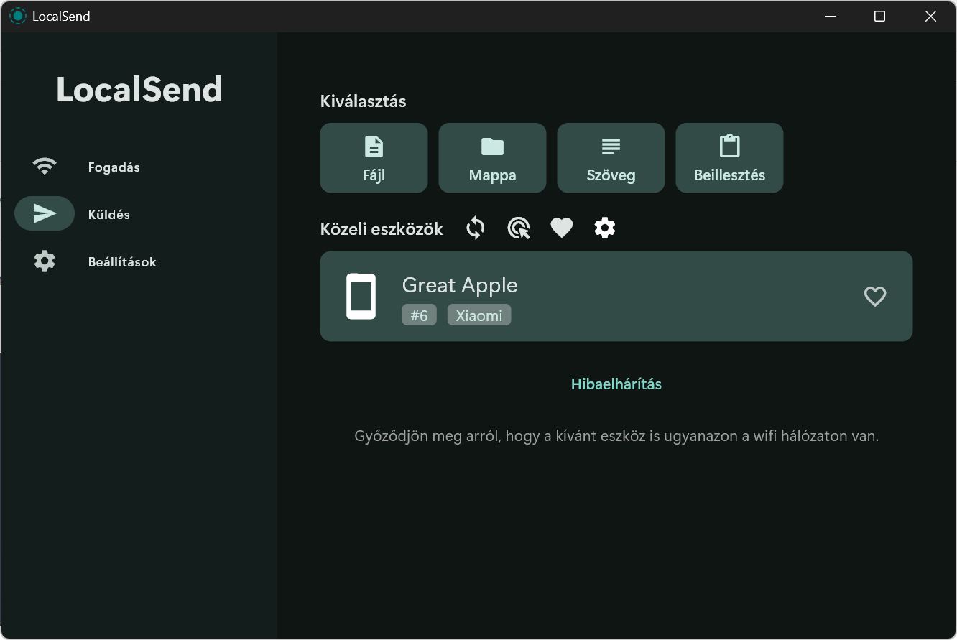Open the Hibaelhárítás troubleshooting link
957x640 pixels.
616,384
